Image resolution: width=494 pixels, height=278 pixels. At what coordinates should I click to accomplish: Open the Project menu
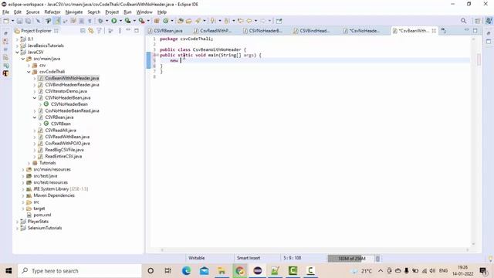pyautogui.click(x=112, y=12)
